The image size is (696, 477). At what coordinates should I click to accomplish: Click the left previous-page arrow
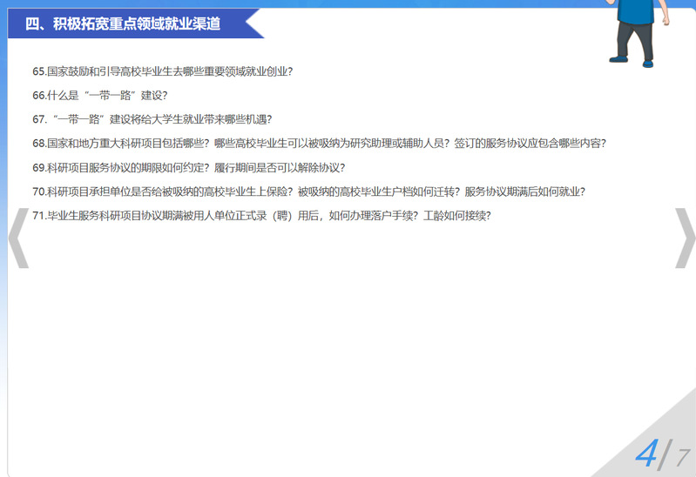click(x=18, y=237)
